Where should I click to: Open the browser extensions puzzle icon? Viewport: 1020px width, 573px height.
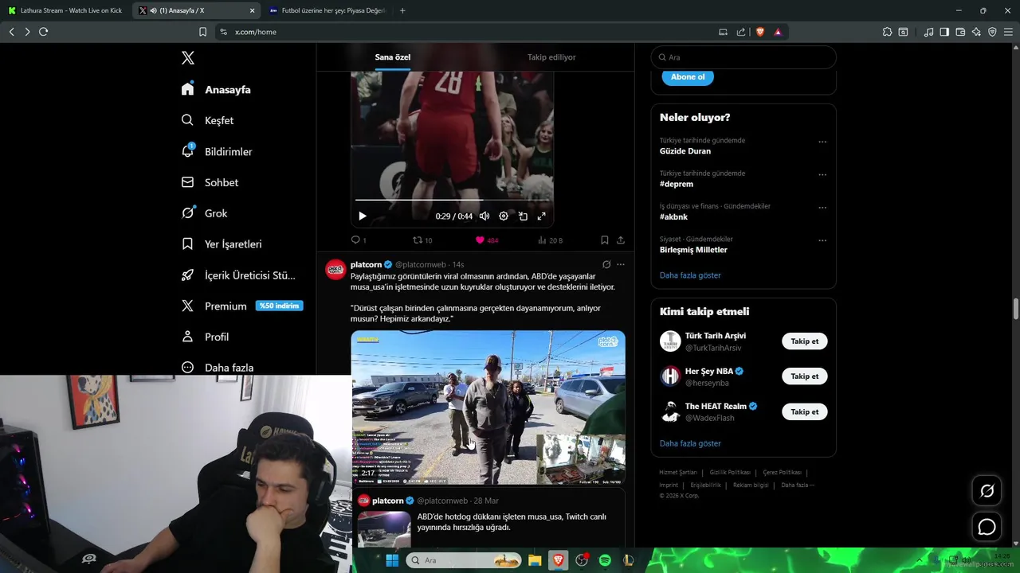click(887, 32)
